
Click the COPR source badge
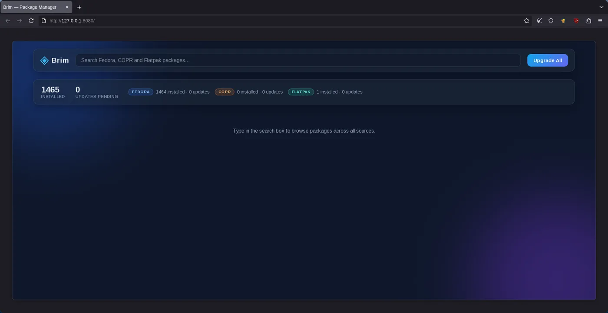point(225,92)
